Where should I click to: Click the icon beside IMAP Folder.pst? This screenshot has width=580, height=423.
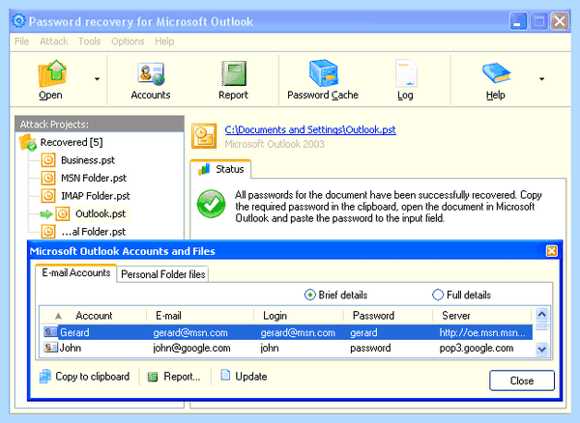(x=48, y=196)
